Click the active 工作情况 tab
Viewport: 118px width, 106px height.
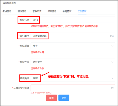82,11
